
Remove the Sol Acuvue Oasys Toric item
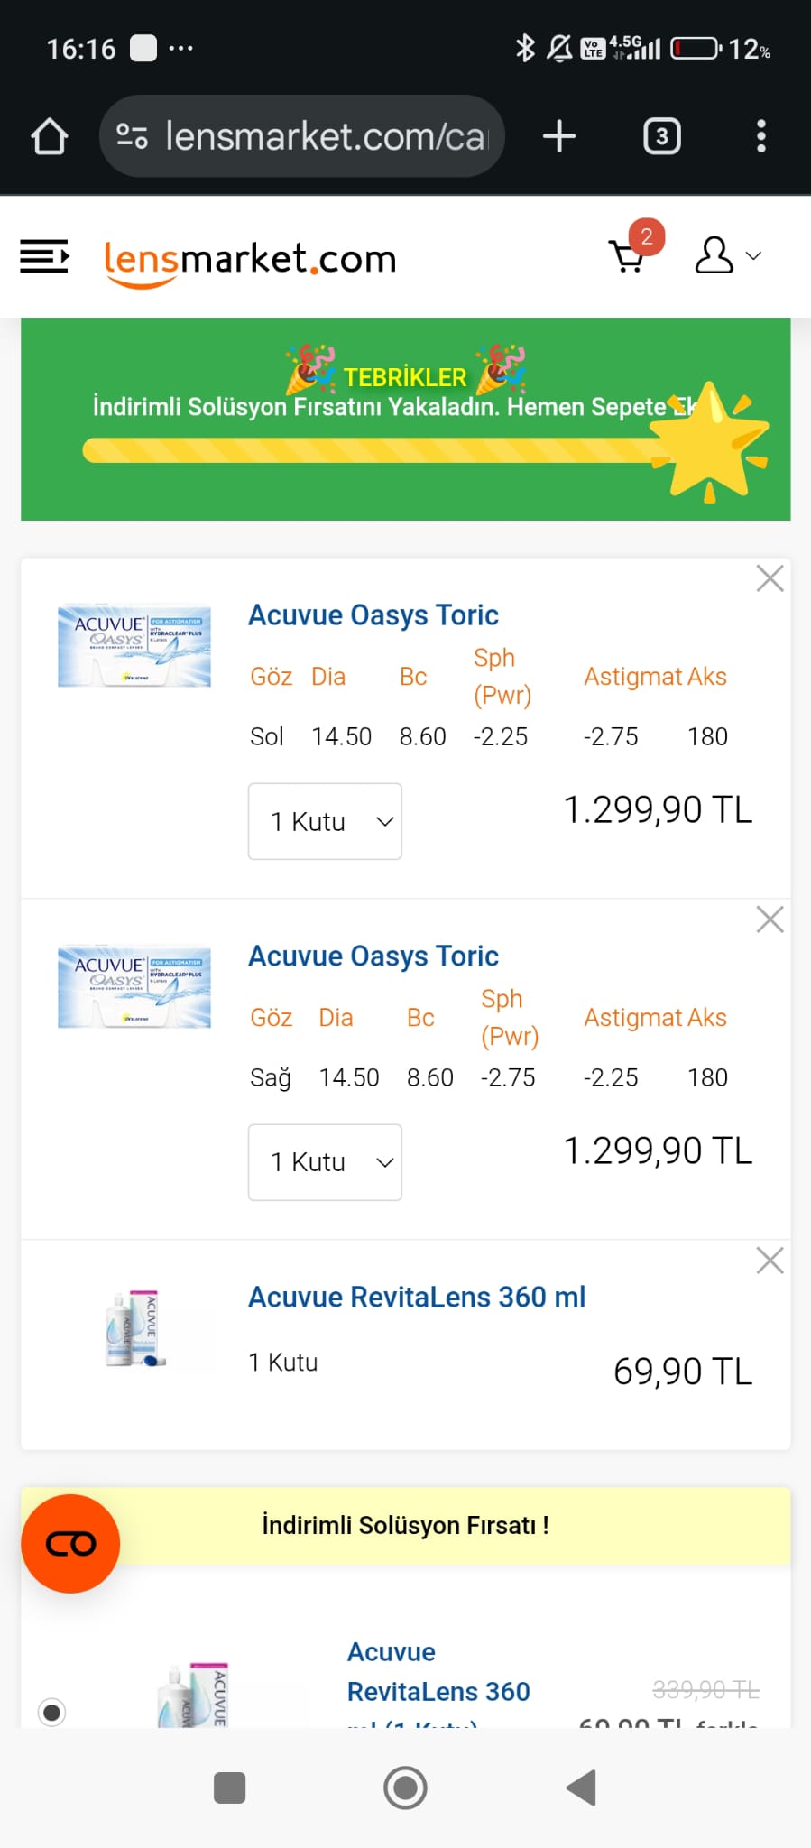[x=770, y=578]
